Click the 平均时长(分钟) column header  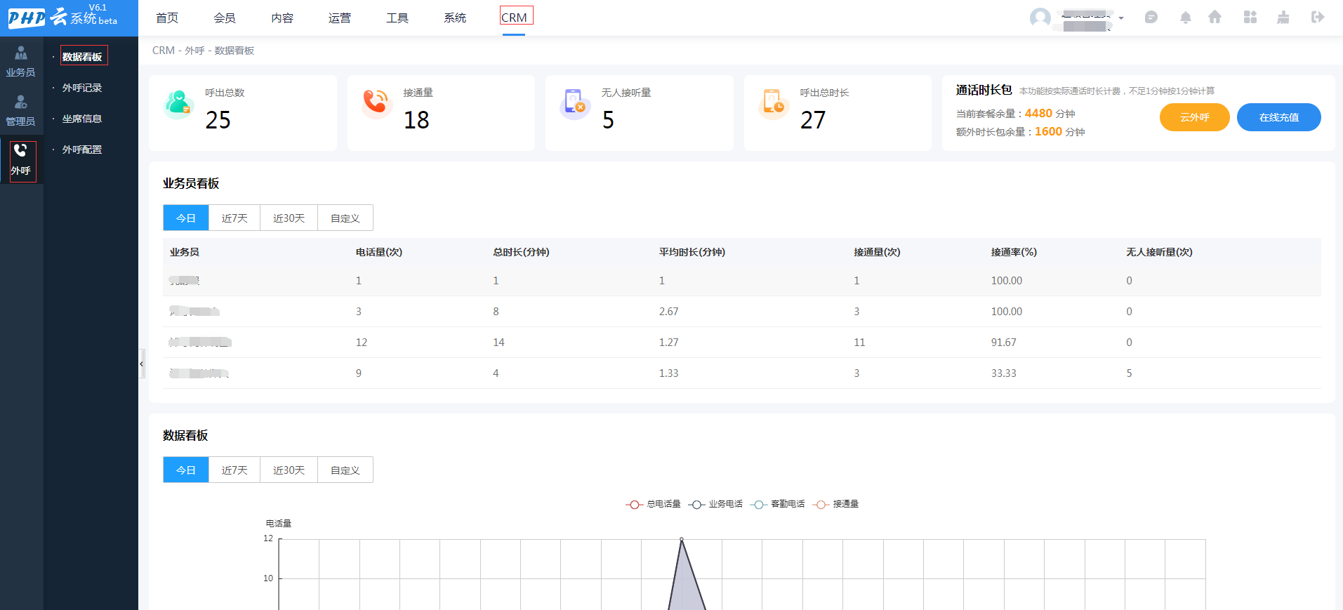pyautogui.click(x=692, y=252)
